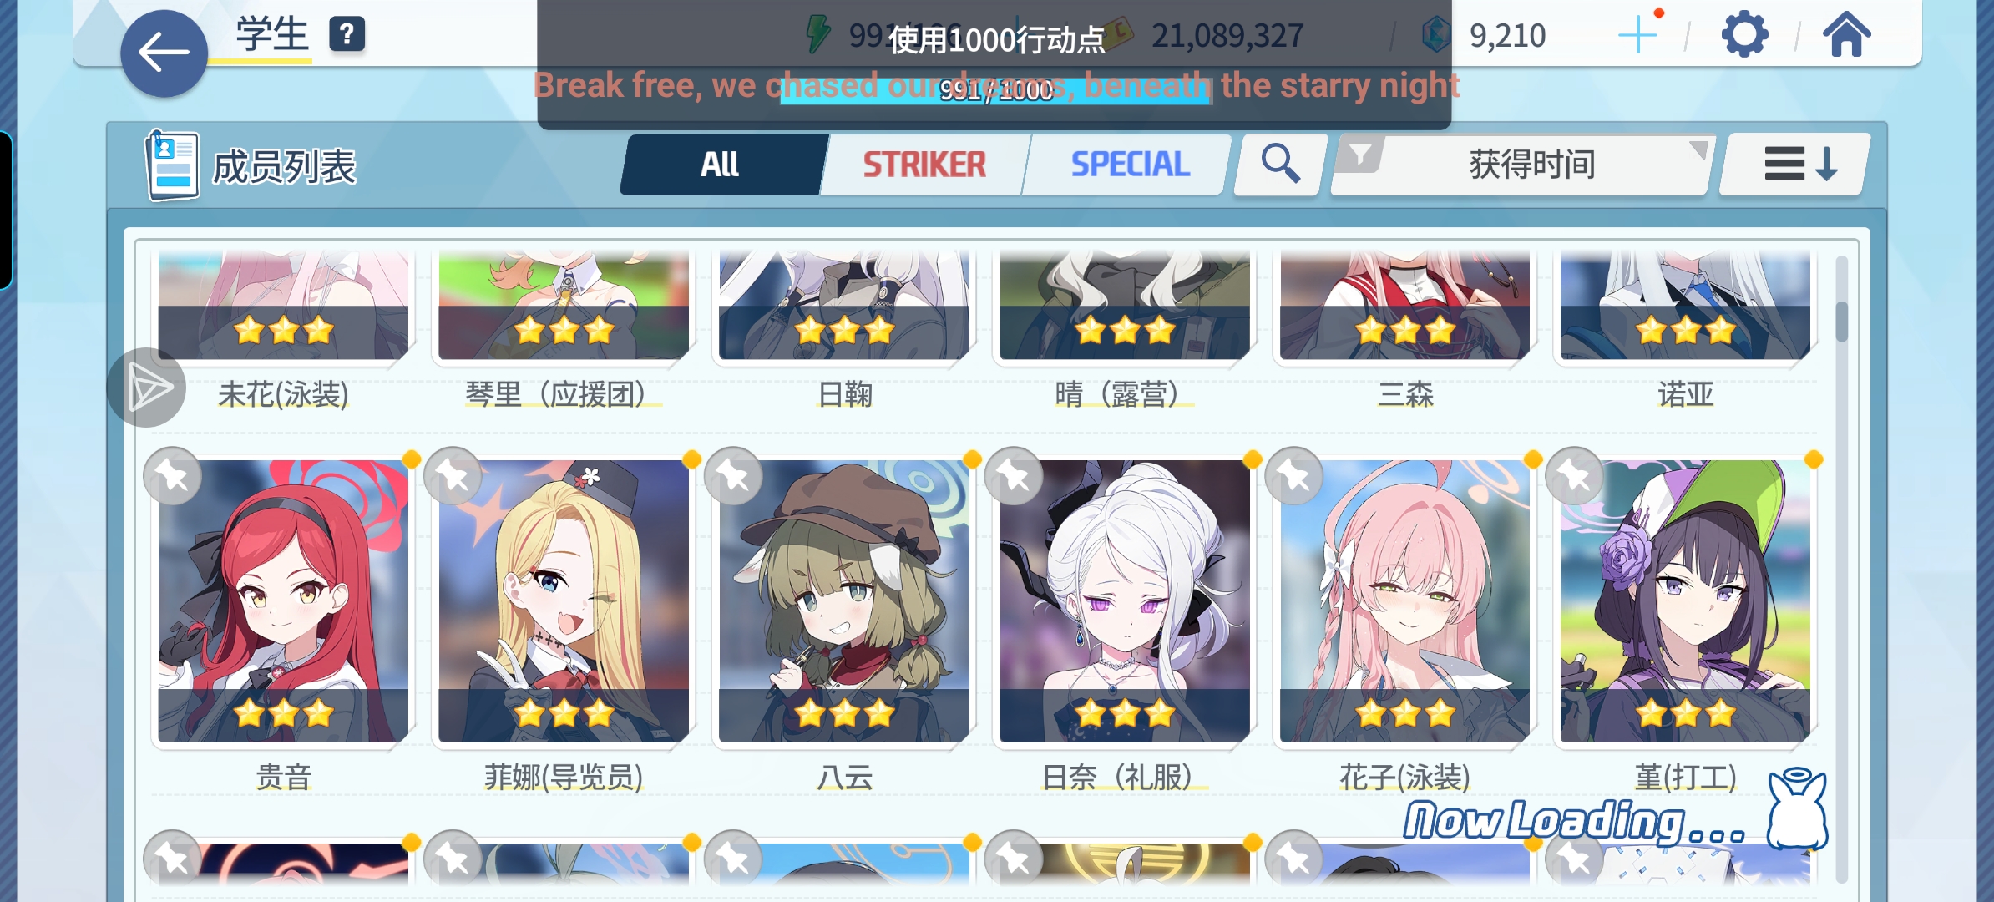Image resolution: width=1994 pixels, height=902 pixels.
Task: Toggle favorite pin on 花子(泳装) card
Action: pos(1294,477)
